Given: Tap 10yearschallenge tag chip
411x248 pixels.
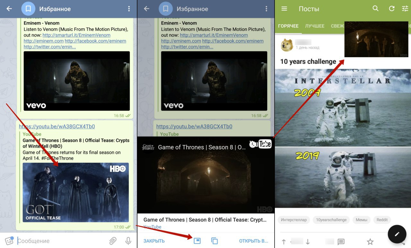Looking at the screenshot, I should (x=331, y=220).
